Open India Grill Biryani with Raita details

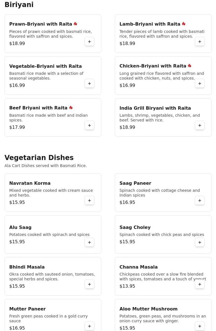155,108
